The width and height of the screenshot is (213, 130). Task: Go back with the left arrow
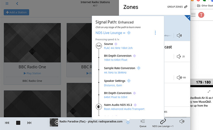tap(17, 3)
